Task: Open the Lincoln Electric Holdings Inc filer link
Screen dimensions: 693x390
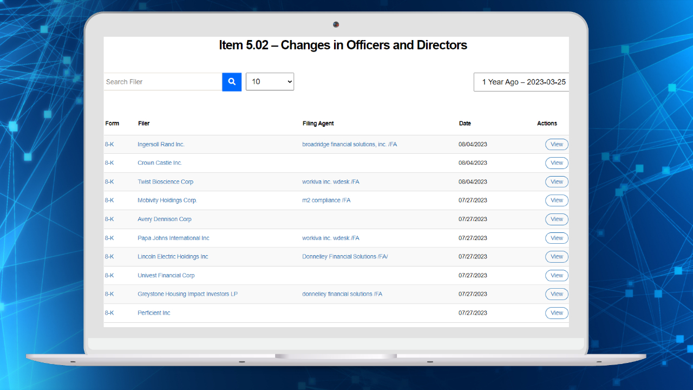Action: 173,256
